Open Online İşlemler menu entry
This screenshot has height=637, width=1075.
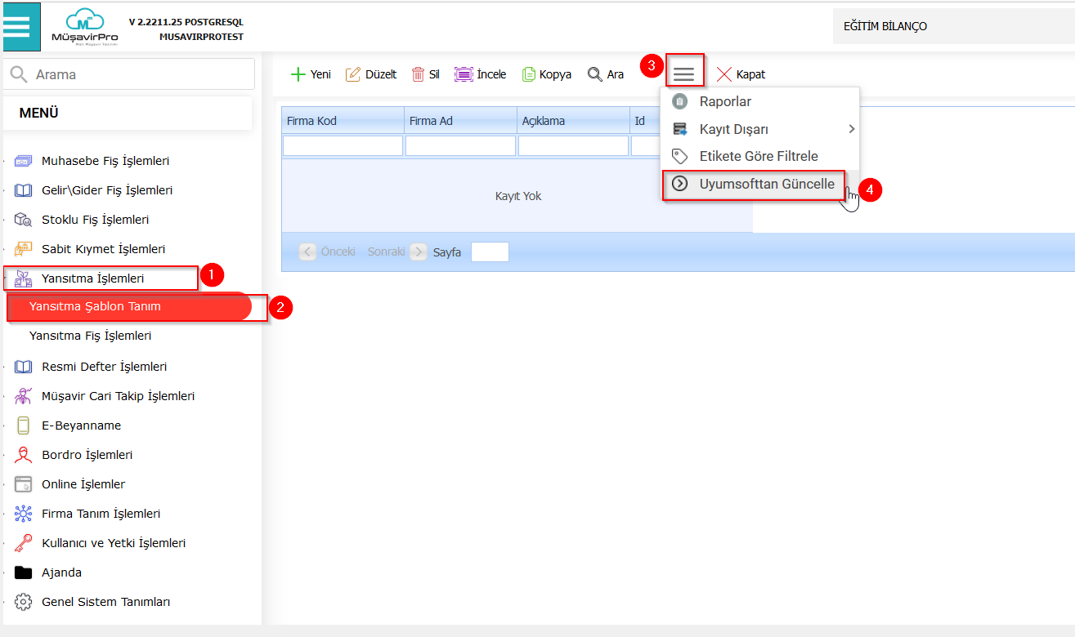(83, 484)
